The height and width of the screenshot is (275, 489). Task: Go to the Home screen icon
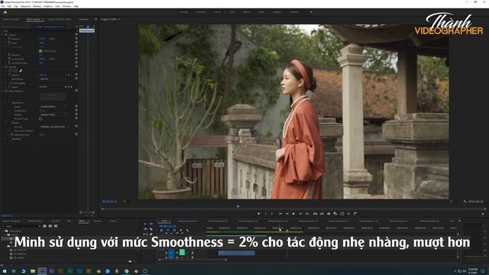click(5, 12)
